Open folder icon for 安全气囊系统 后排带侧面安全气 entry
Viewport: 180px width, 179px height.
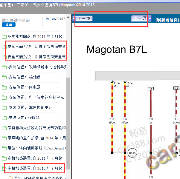tap(4, 57)
